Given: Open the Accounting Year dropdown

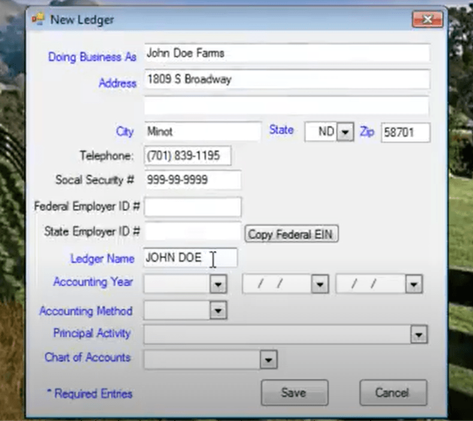Looking at the screenshot, I should click(x=218, y=284).
